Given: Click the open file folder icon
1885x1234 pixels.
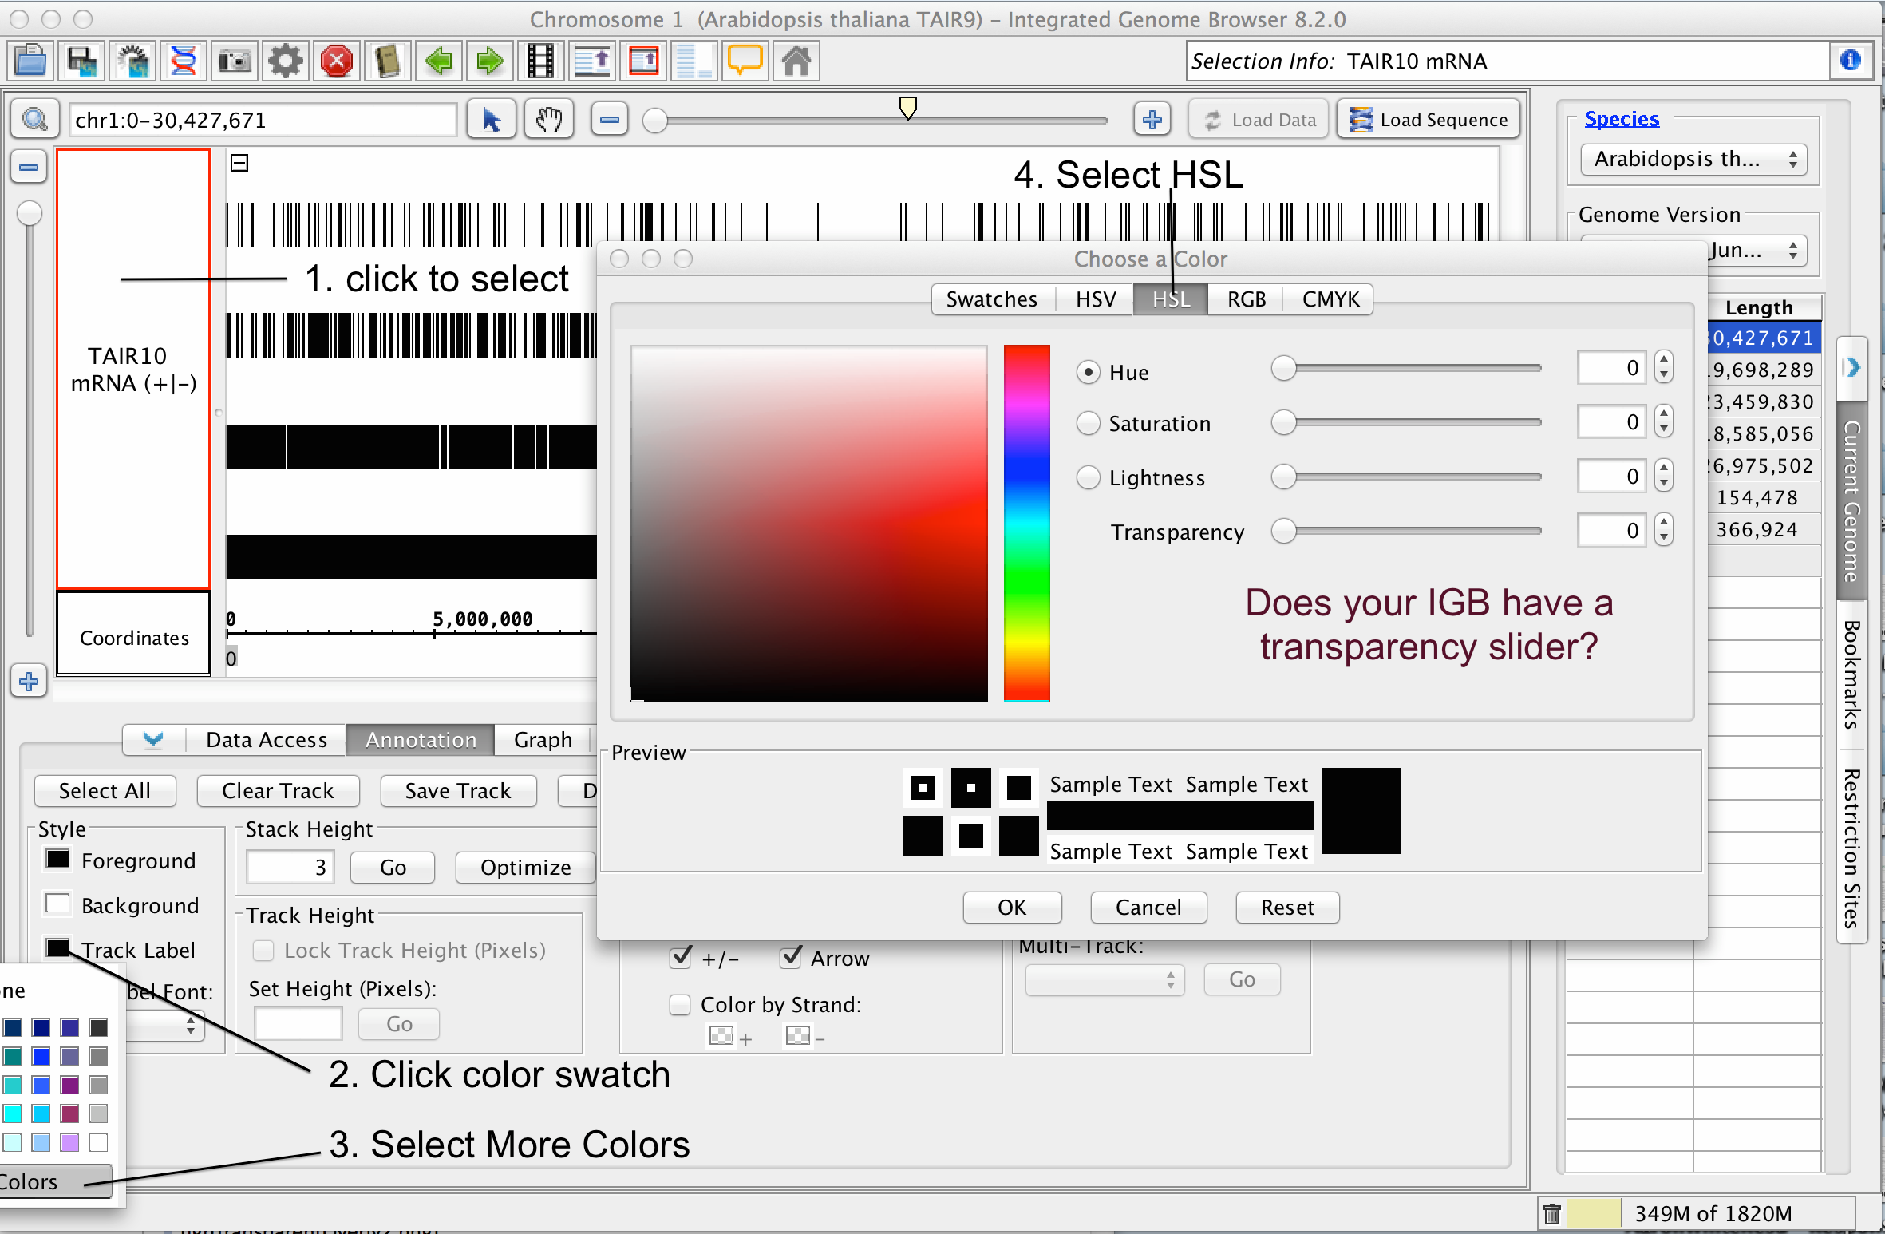Looking at the screenshot, I should (x=30, y=61).
